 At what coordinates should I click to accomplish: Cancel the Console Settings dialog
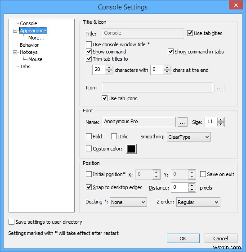click(x=221, y=239)
